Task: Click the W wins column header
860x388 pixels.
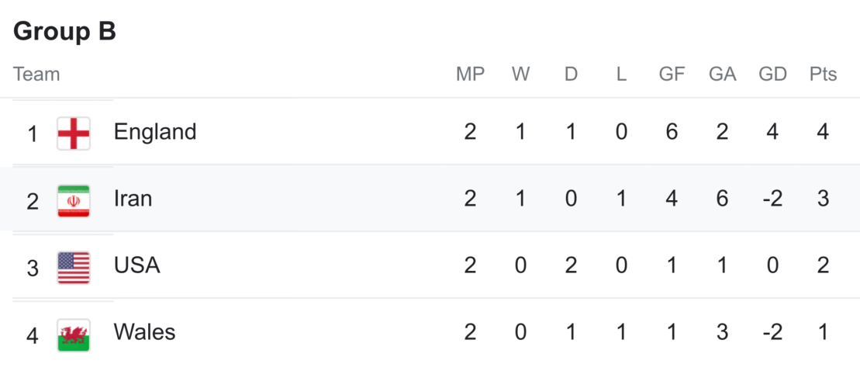Action: [x=520, y=74]
